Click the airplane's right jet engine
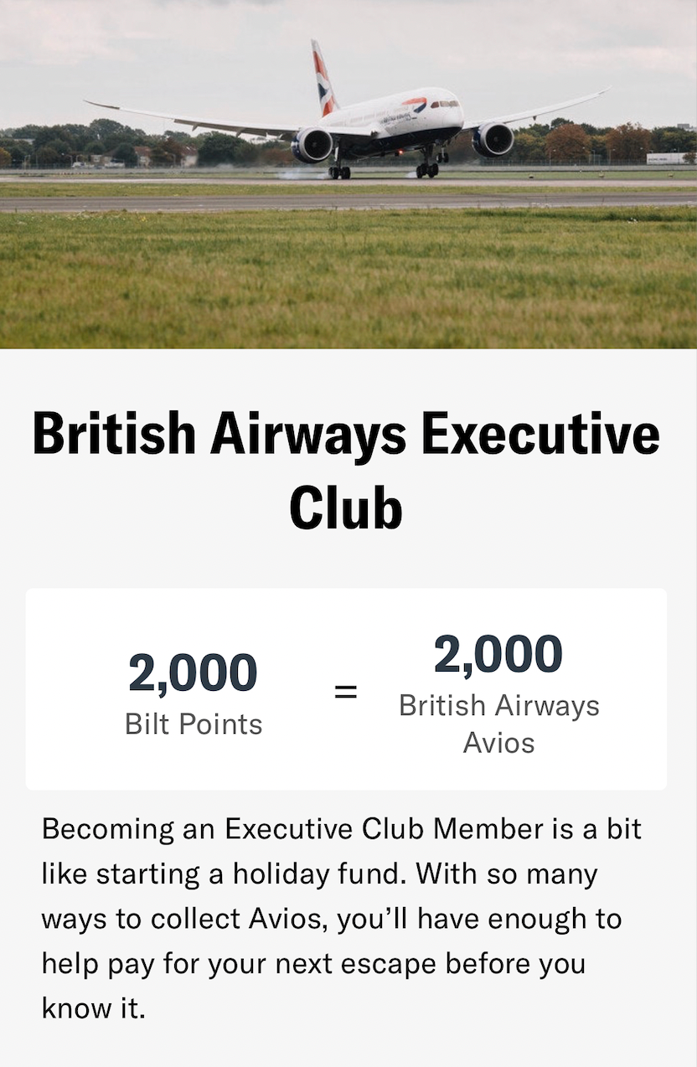Viewport: 697px width, 1067px height. point(493,140)
